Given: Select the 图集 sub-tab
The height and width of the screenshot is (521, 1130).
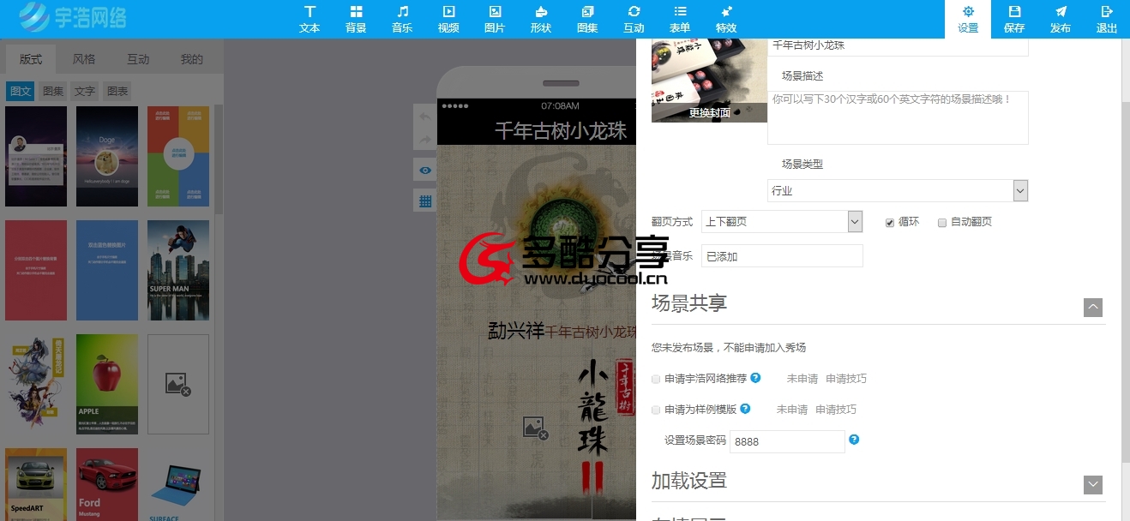Looking at the screenshot, I should point(53,91).
